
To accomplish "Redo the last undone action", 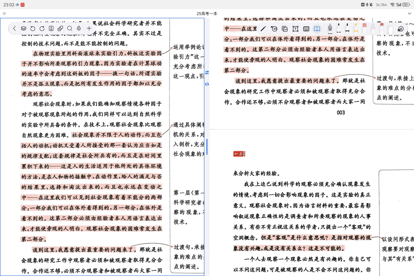I will point(42,28).
